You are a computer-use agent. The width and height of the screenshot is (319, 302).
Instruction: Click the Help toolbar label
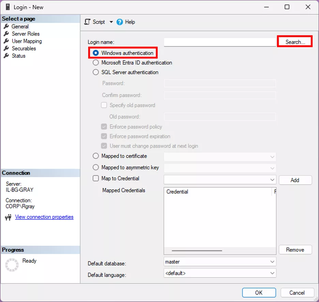(x=130, y=22)
